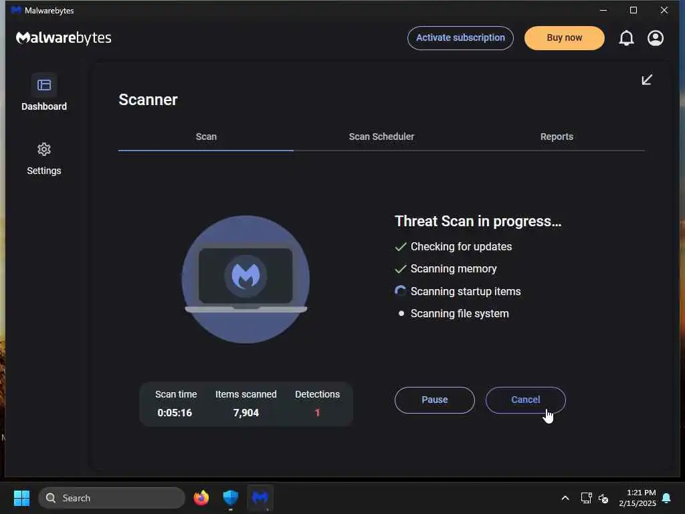Screen dimensions: 685x514
Task: Click the muted volume tray icon
Action: [604, 498]
